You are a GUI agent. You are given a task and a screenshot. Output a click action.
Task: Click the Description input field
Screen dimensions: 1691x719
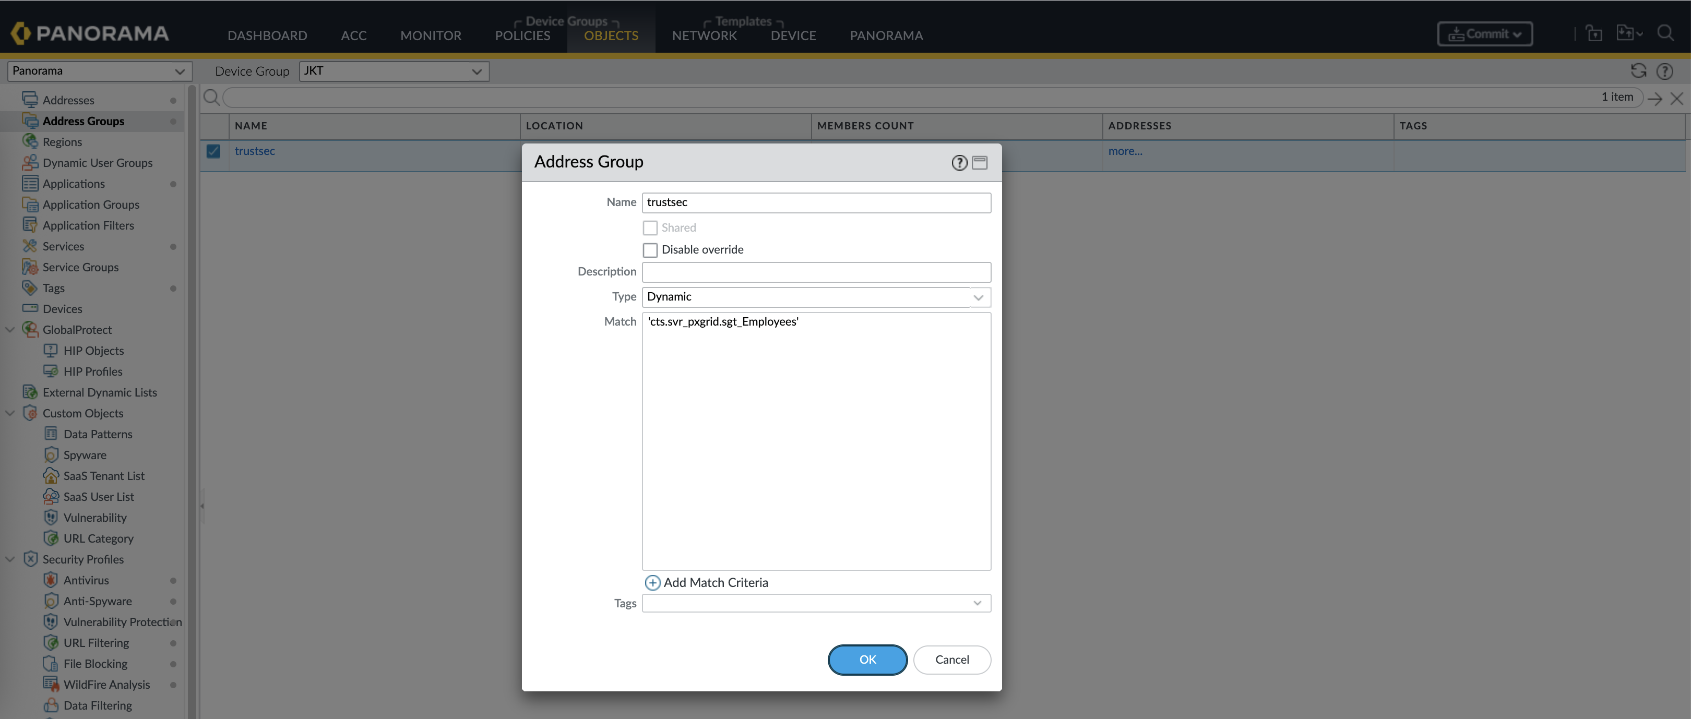(816, 272)
